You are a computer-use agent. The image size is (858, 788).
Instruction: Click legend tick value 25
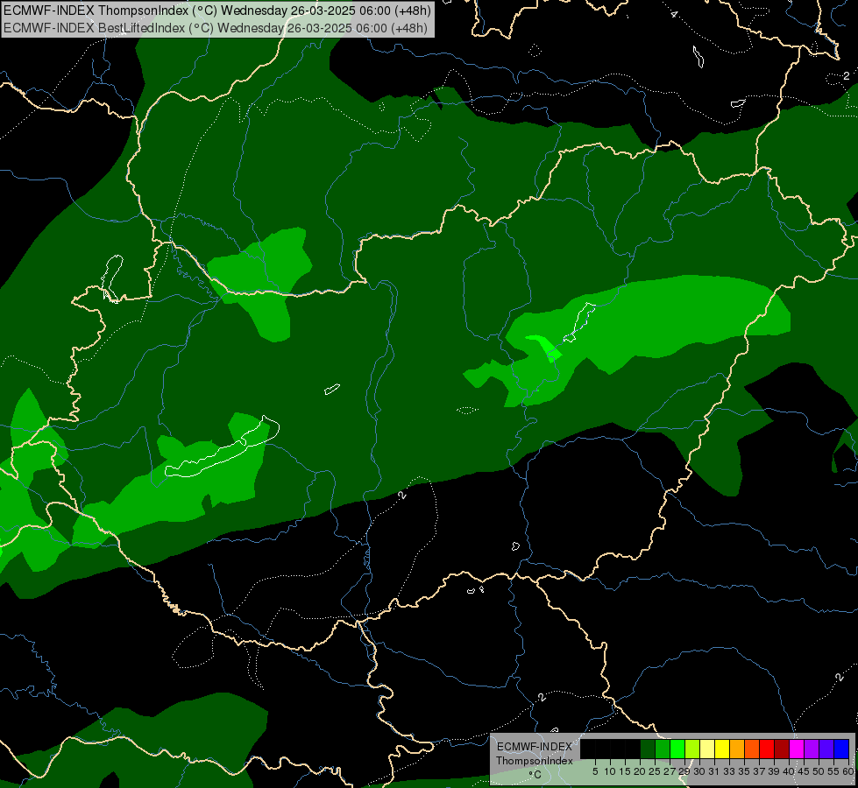(655, 771)
